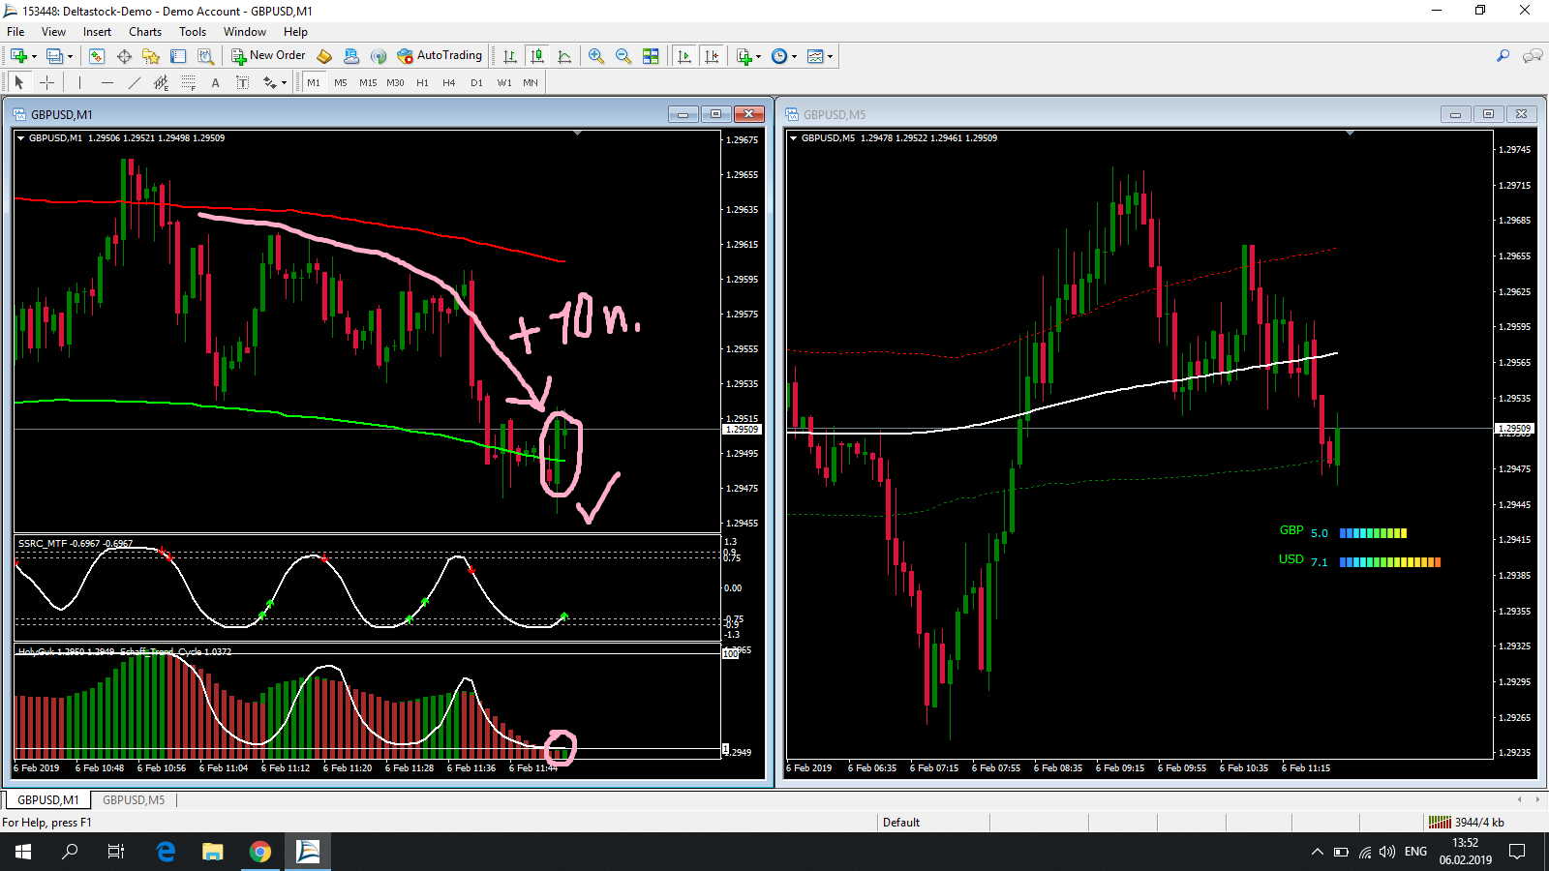The height and width of the screenshot is (871, 1549).
Task: Select the D1 timeframe
Action: point(476,83)
